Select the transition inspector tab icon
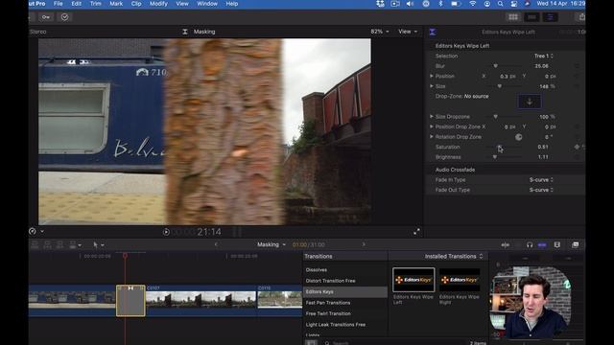The width and height of the screenshot is (614, 345). click(x=433, y=32)
